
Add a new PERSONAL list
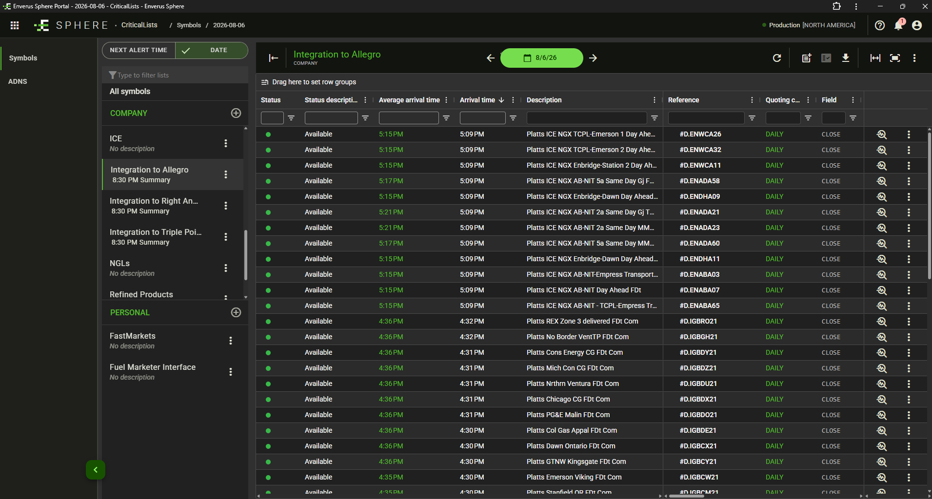[236, 312]
